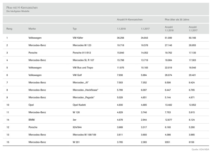Click the 'Pkw mit H-Kennzeichen' table title
The width and height of the screenshot is (212, 153).
tap(22, 8)
